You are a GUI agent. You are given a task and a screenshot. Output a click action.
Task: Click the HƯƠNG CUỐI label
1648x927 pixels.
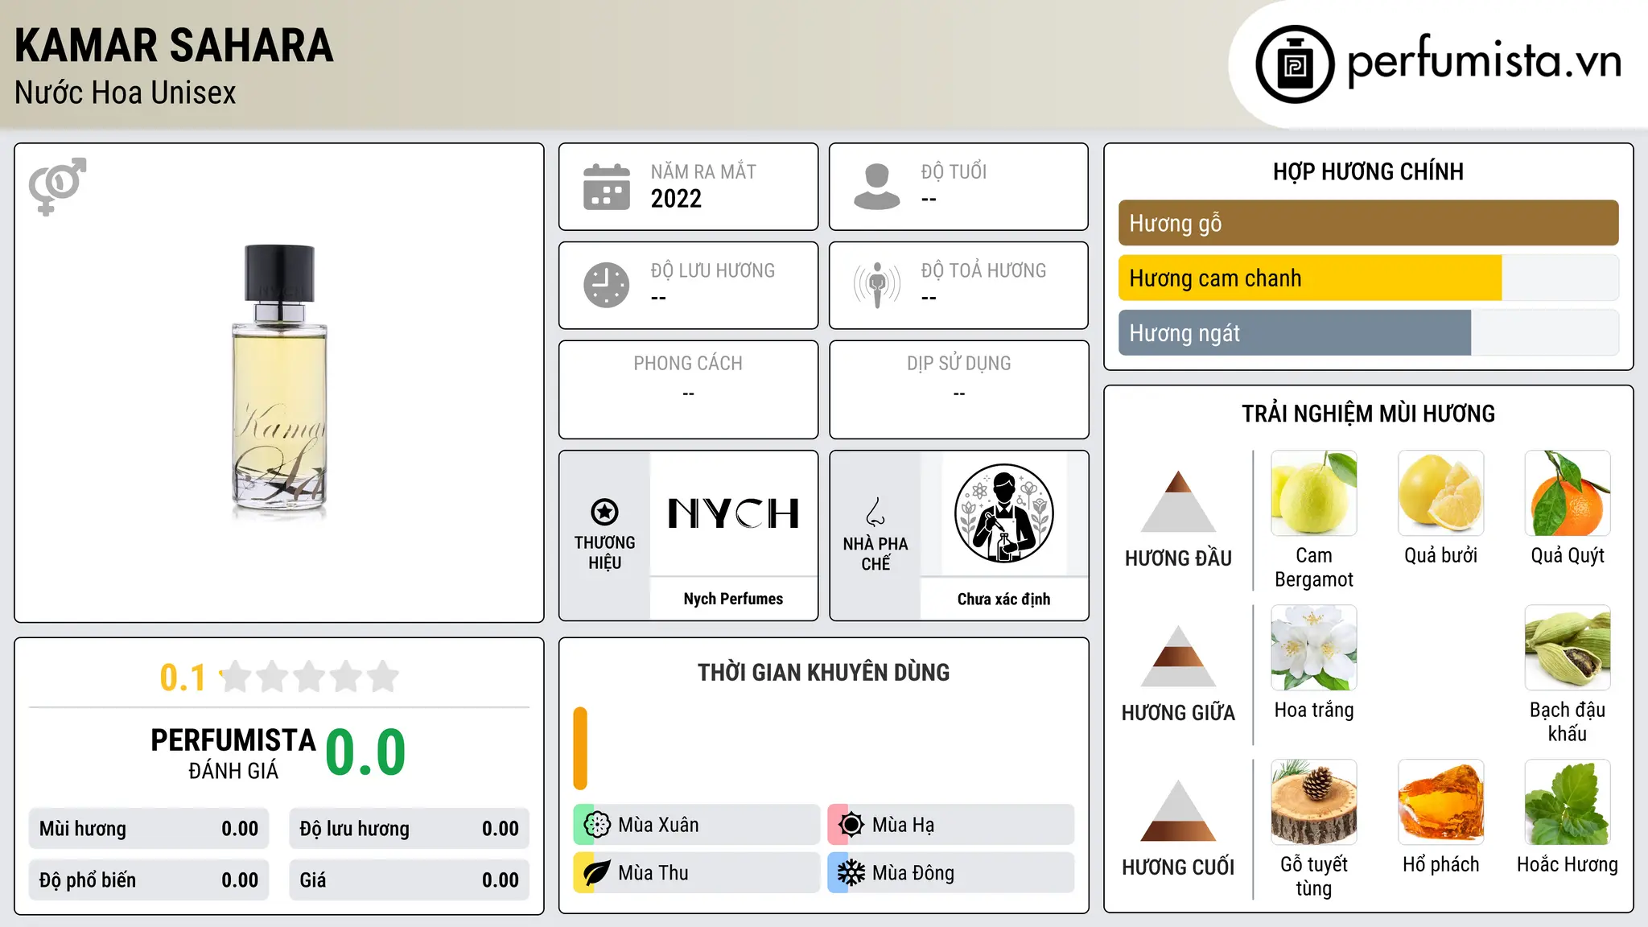click(1178, 867)
